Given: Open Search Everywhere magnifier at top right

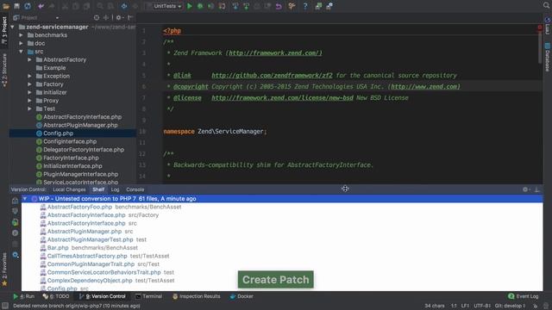Looking at the screenshot, I should coord(546,5).
